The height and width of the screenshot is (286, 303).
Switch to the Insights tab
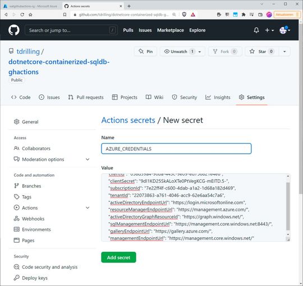pyautogui.click(x=218, y=98)
